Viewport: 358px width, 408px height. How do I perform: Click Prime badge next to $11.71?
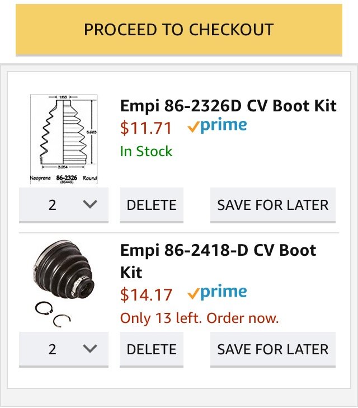point(217,126)
